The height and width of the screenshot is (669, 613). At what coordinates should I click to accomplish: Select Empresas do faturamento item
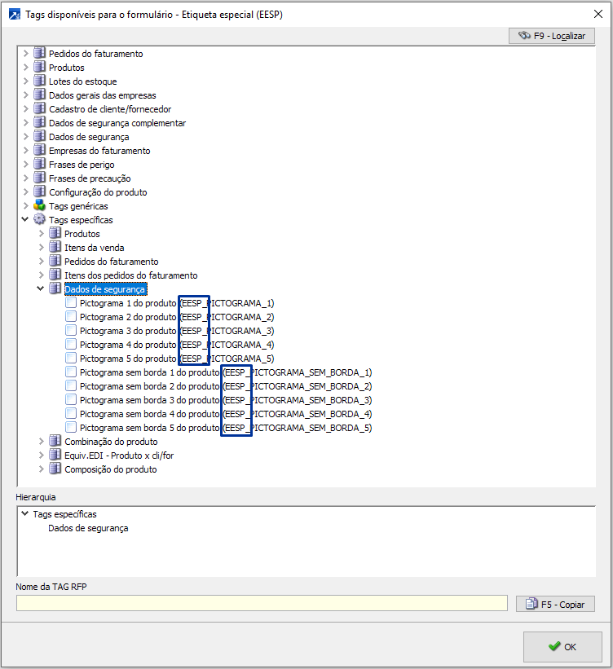point(99,151)
